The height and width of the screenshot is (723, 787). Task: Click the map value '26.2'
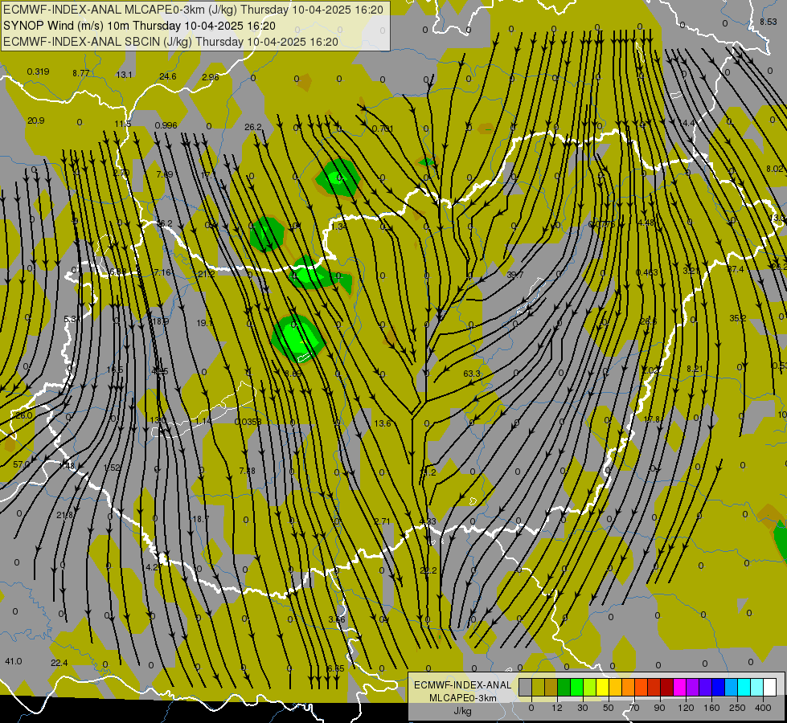(253, 127)
